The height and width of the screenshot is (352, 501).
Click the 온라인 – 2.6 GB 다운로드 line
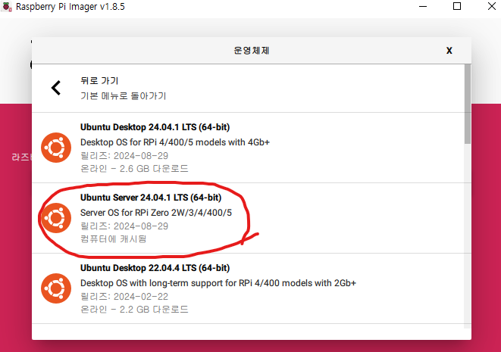(x=134, y=169)
